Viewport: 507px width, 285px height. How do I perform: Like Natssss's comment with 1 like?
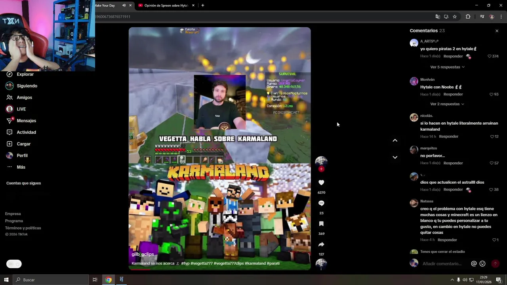494,240
